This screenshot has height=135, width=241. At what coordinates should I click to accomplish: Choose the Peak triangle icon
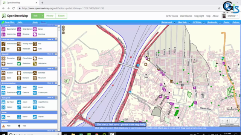[3, 126]
